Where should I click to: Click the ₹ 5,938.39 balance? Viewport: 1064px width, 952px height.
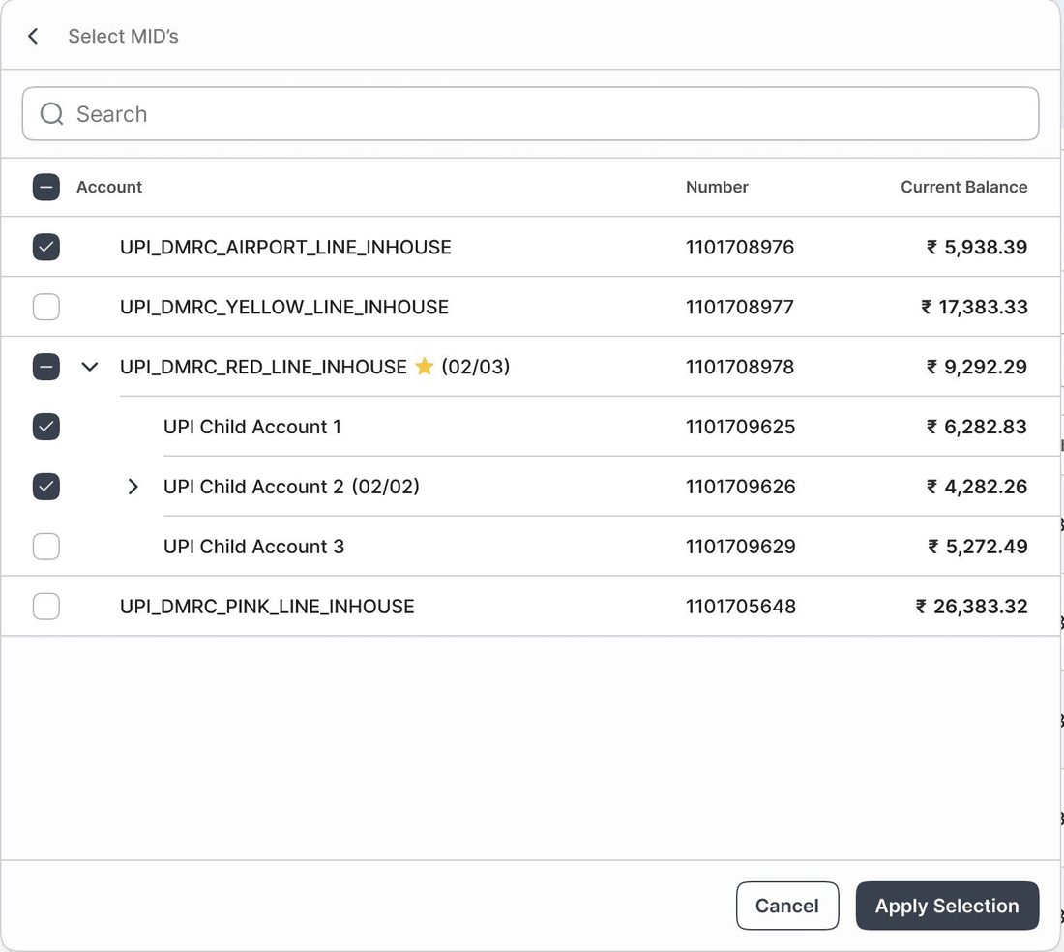pyautogui.click(x=977, y=247)
